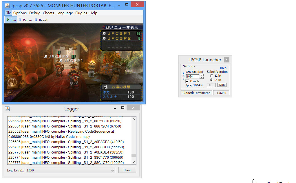
Task: Click JPCSP1 entry in game player list
Action: coord(121,34)
